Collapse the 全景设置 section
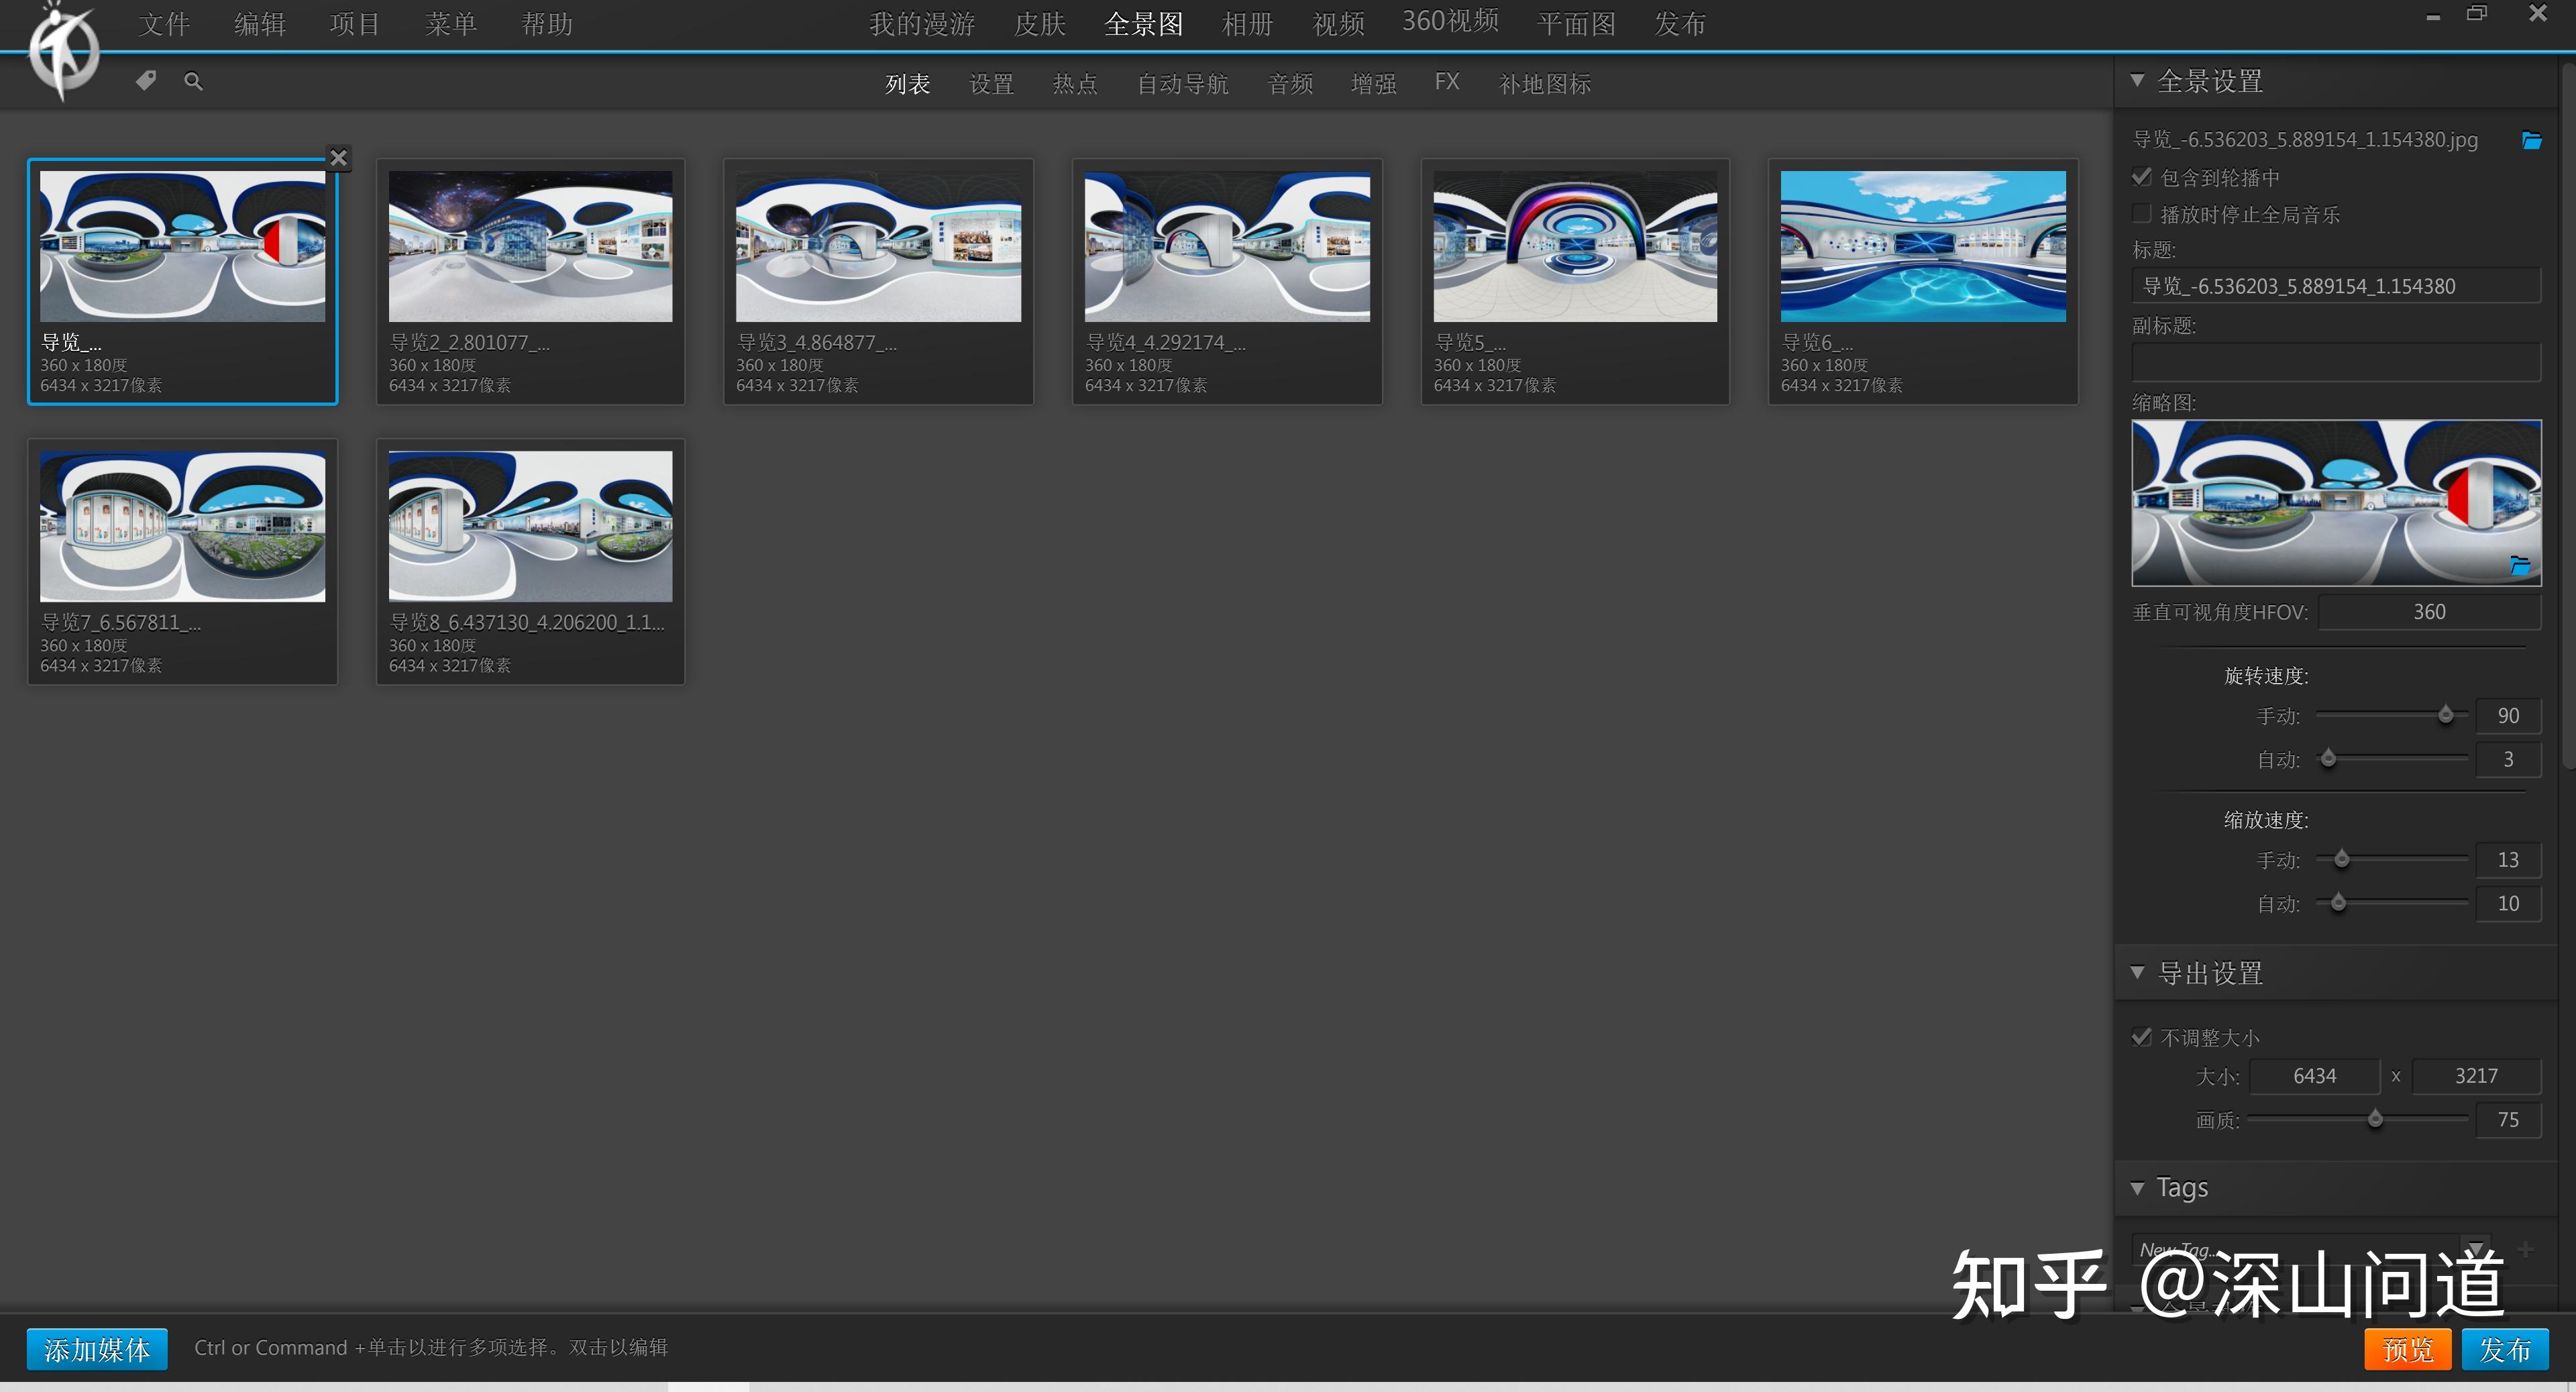2576x1392 pixels. pos(2137,80)
